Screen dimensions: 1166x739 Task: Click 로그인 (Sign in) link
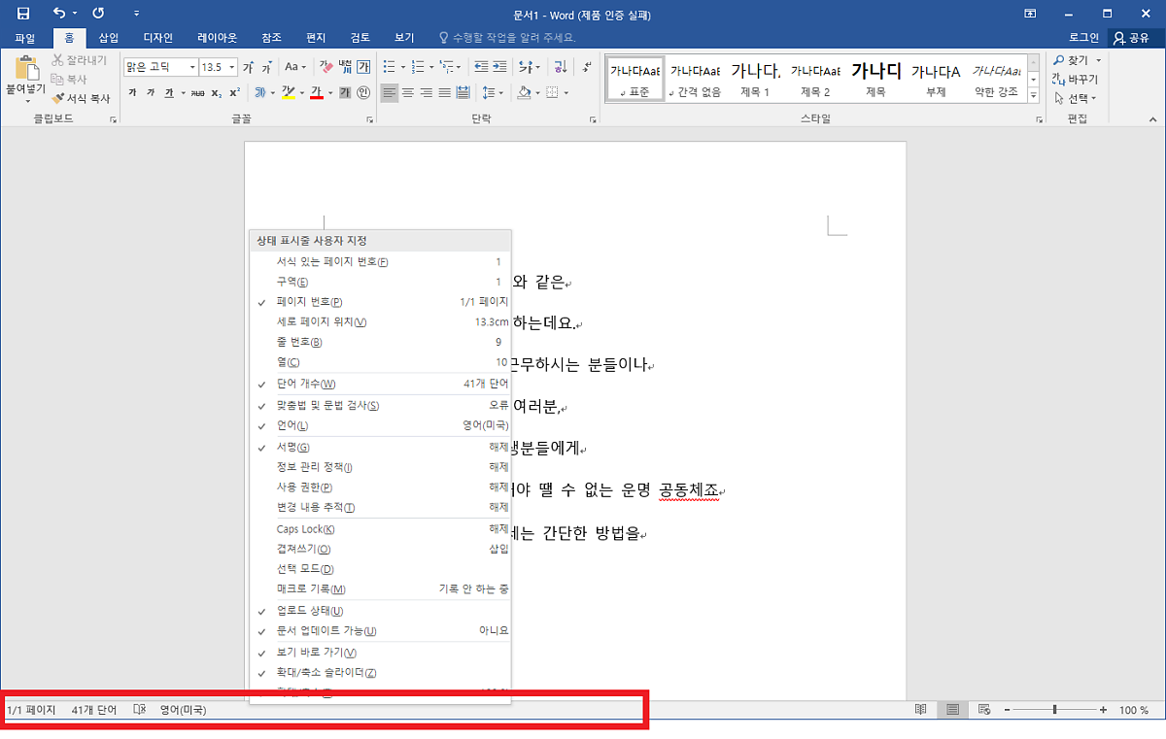coord(1083,38)
